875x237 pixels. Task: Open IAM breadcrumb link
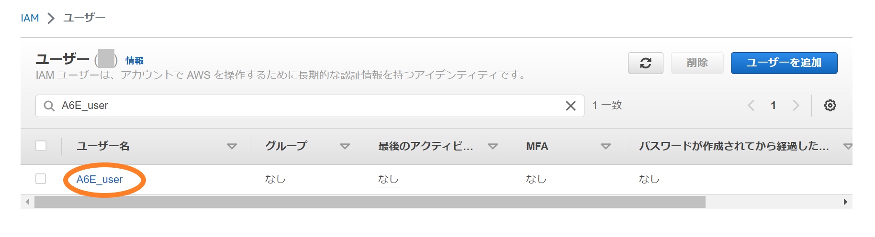click(30, 18)
